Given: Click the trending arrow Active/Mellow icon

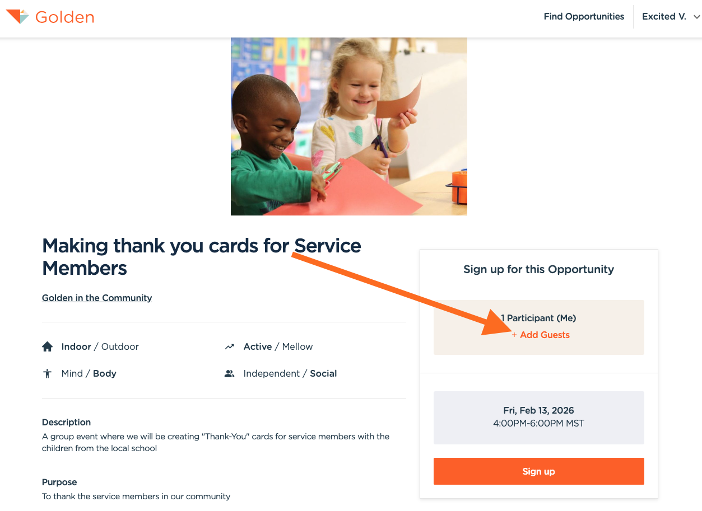Looking at the screenshot, I should point(229,347).
